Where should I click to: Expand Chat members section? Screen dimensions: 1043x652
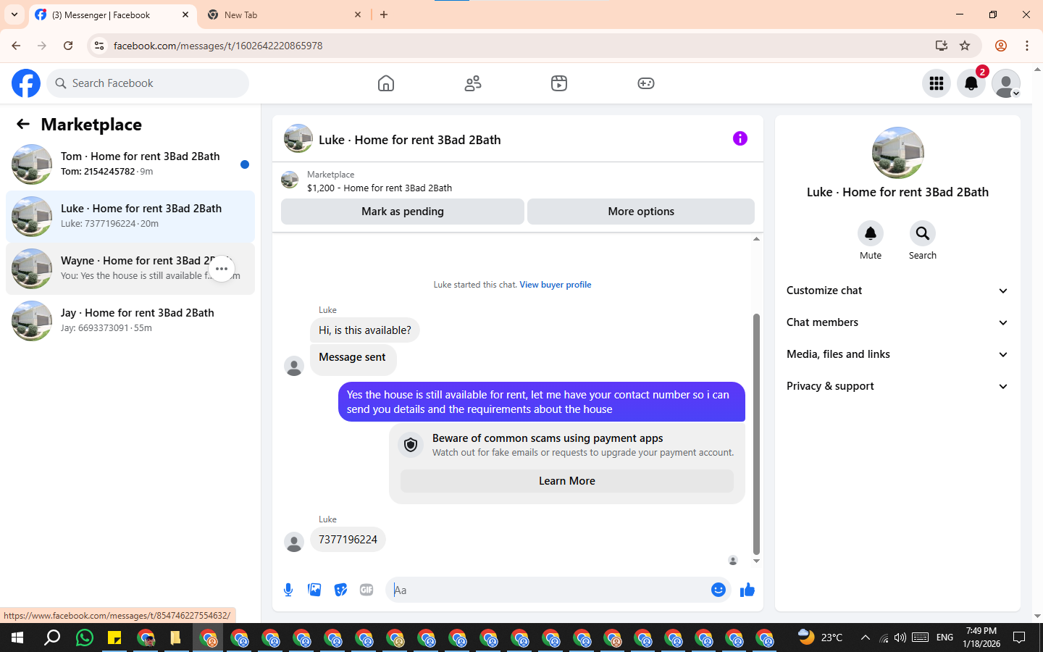pyautogui.click(x=897, y=322)
